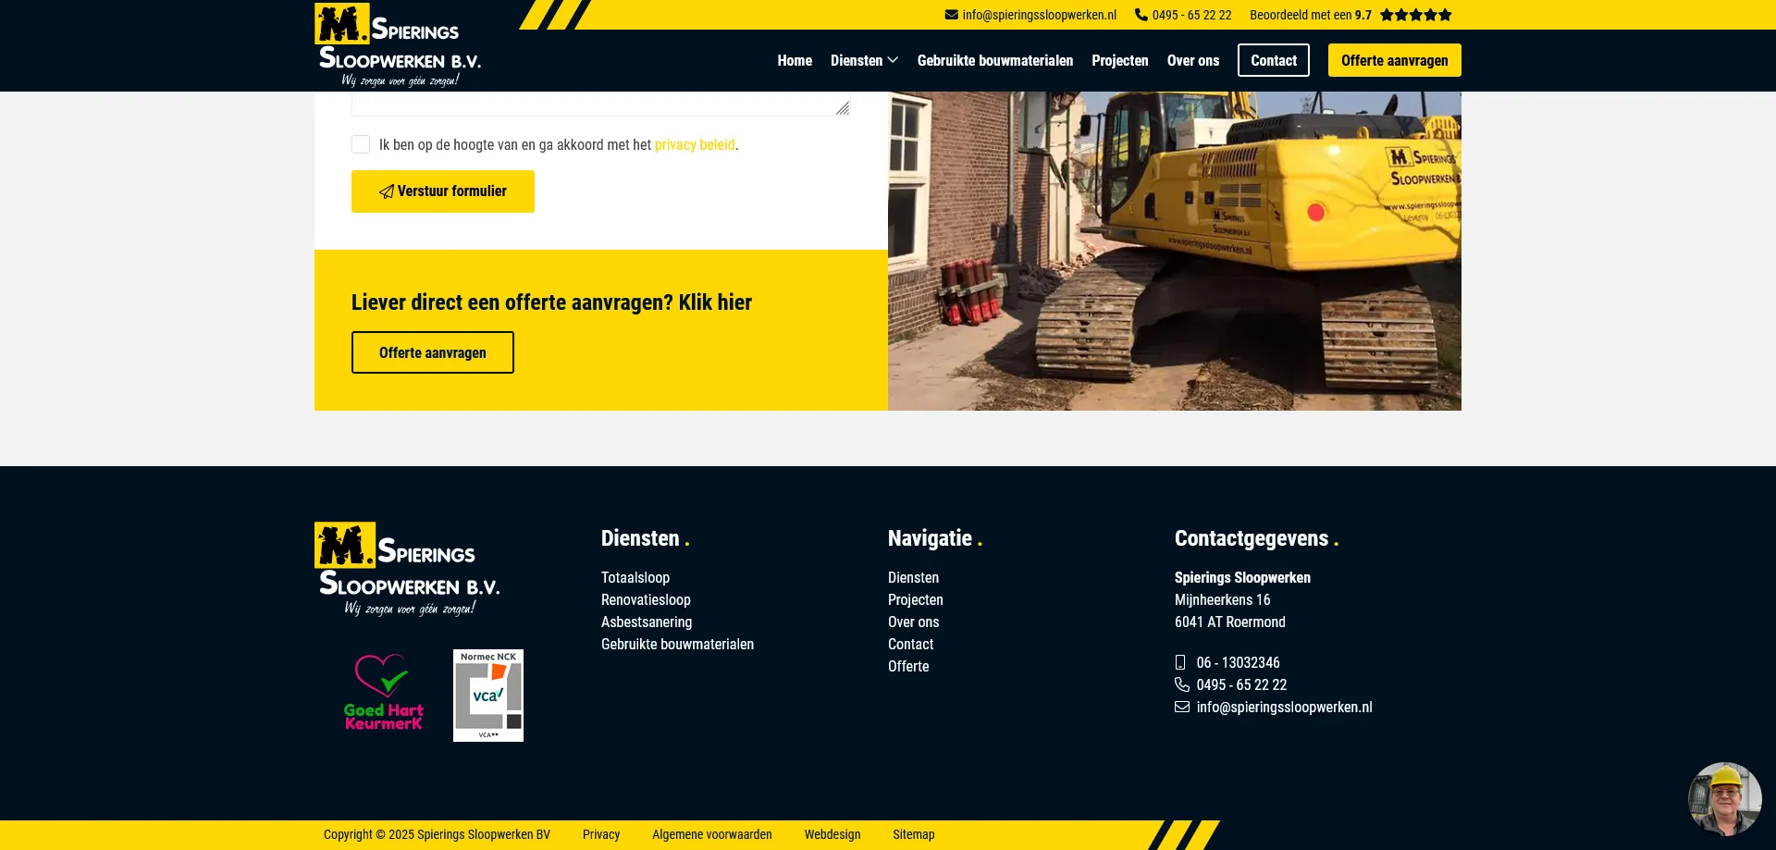The height and width of the screenshot is (850, 1776).
Task: Select Over ons in the navigation
Action: tap(1192, 60)
